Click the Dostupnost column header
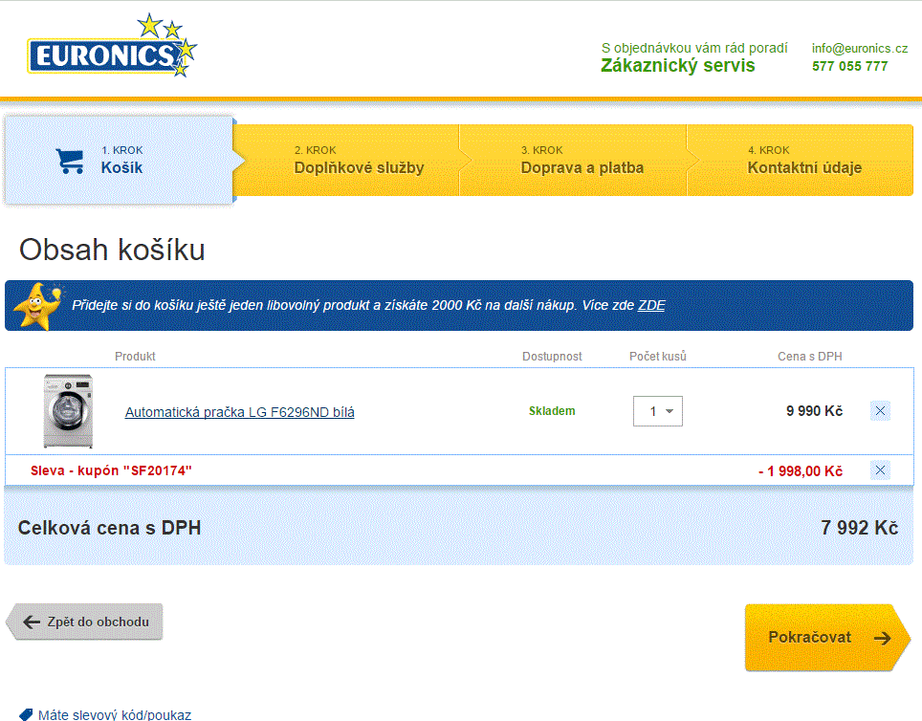922x721 pixels. [552, 357]
